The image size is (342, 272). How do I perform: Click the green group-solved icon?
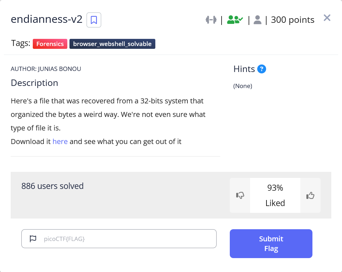pyautogui.click(x=235, y=20)
